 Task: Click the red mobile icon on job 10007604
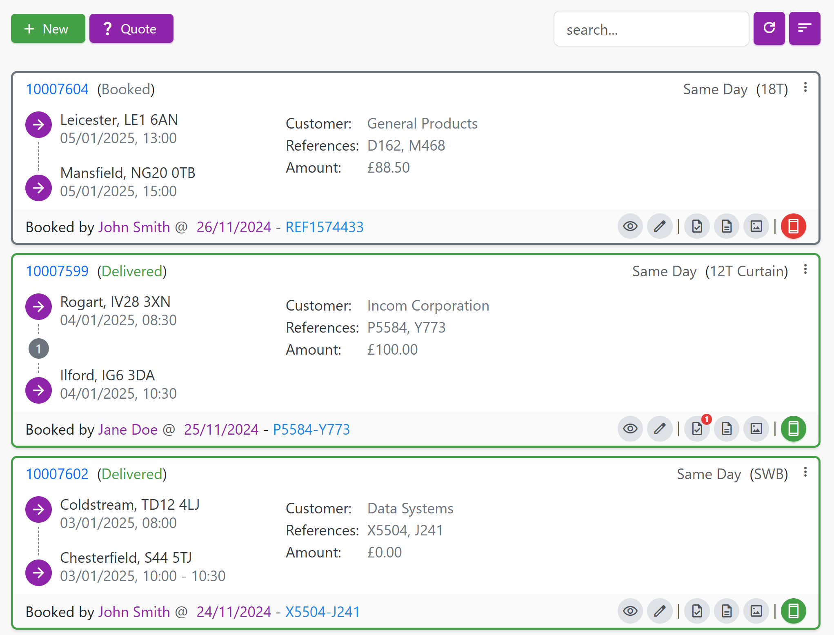pyautogui.click(x=793, y=226)
